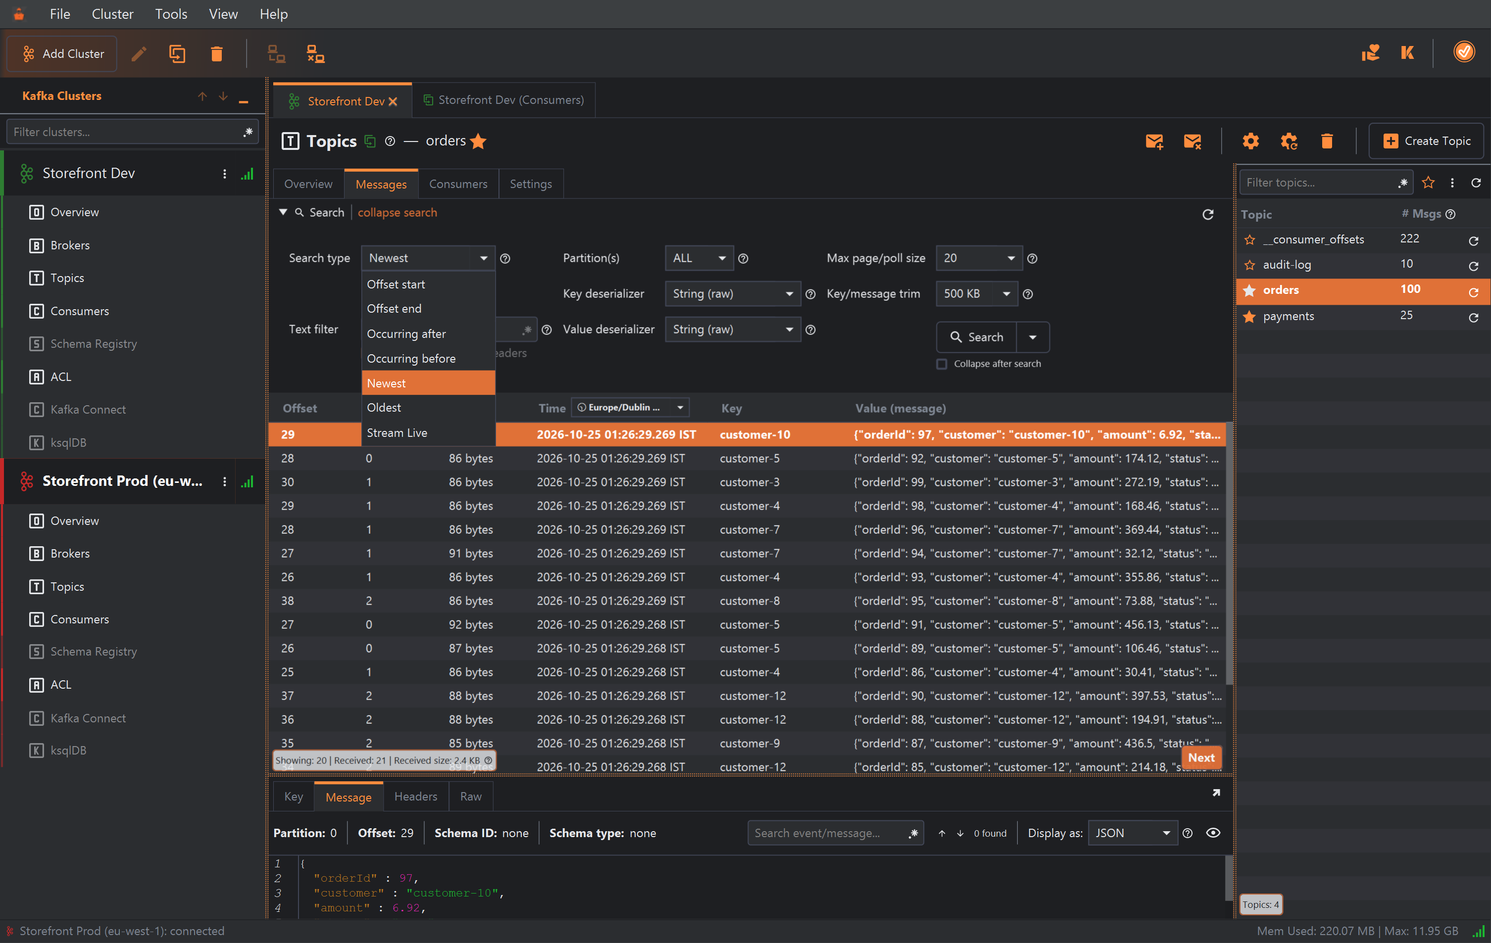Click the Filter clusters input field
The height and width of the screenshot is (943, 1491).
(132, 132)
